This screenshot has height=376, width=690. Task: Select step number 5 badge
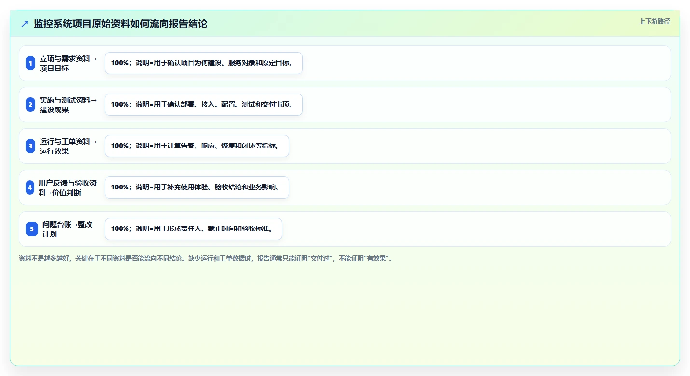coord(32,229)
